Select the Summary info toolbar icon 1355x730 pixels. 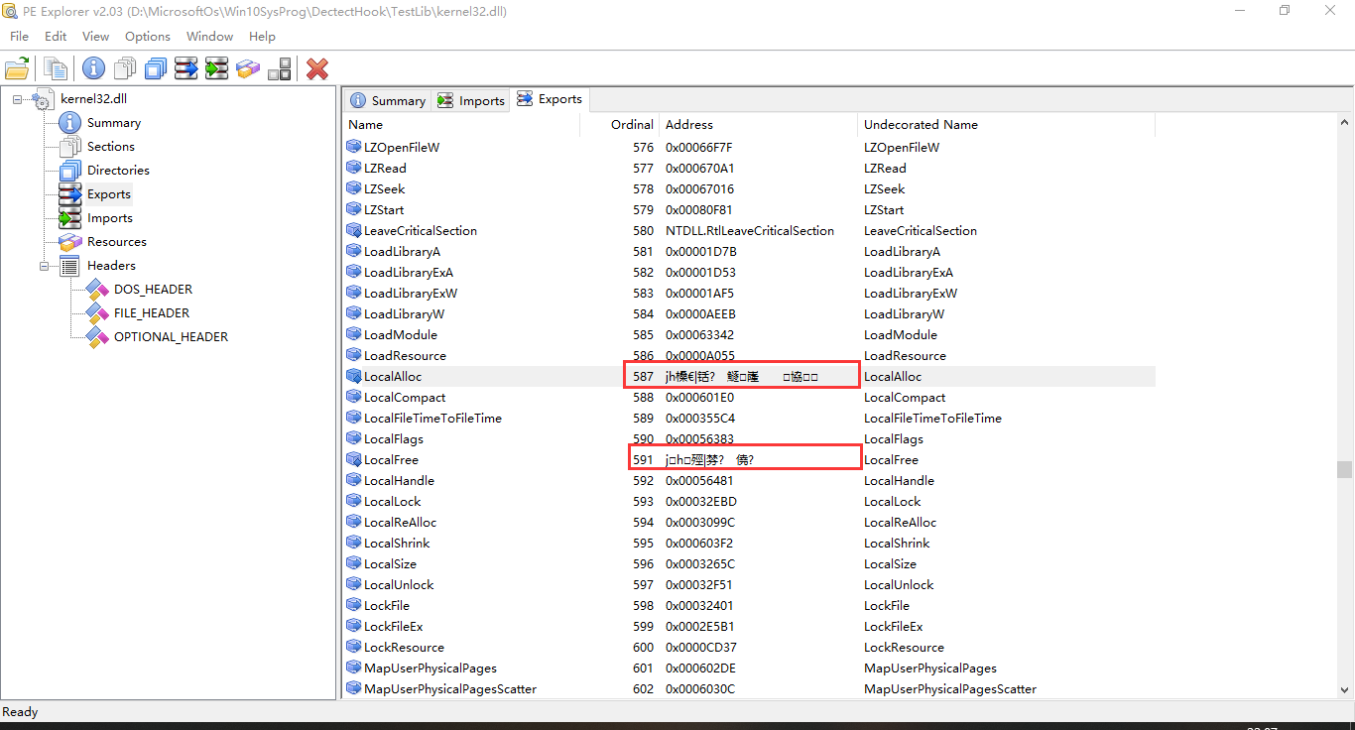93,68
